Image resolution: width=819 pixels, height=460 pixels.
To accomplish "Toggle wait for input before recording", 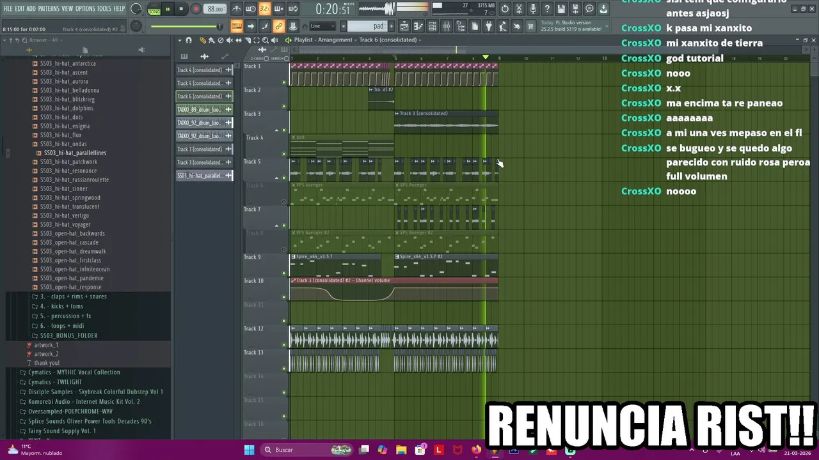I will point(251,9).
